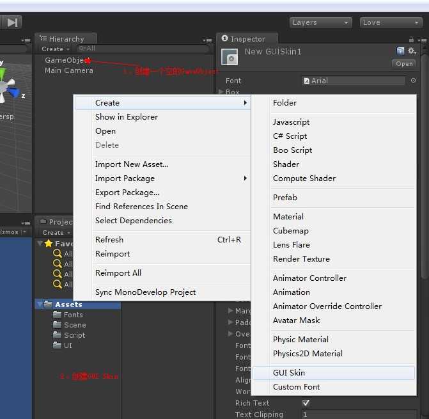
Task: Click the Hierarchy search field
Action: click(143, 49)
